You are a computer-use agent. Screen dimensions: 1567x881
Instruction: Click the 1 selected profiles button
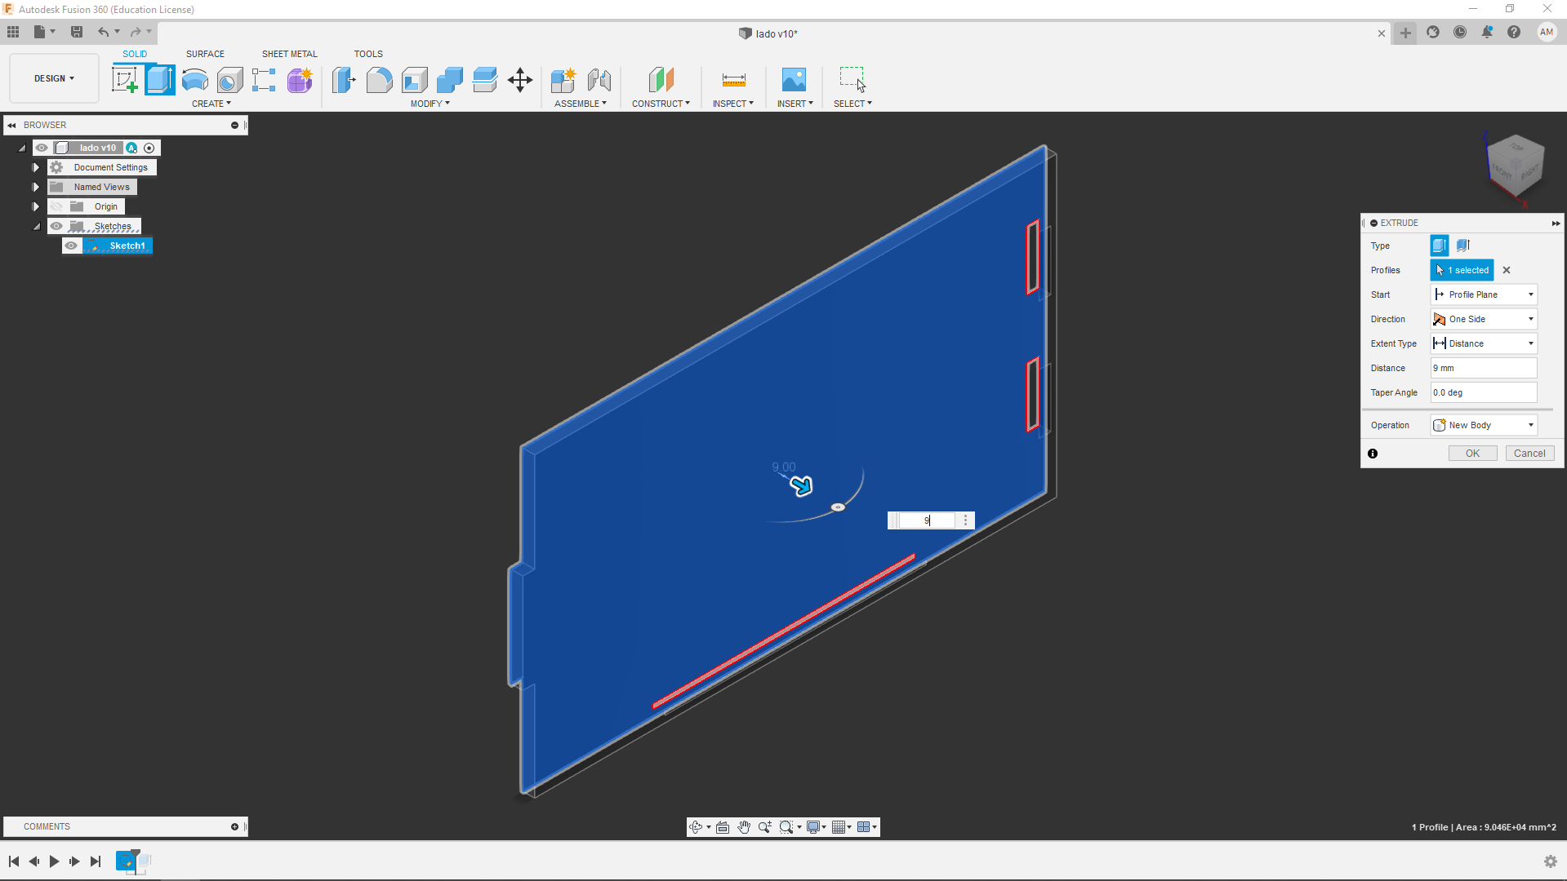pyautogui.click(x=1462, y=270)
